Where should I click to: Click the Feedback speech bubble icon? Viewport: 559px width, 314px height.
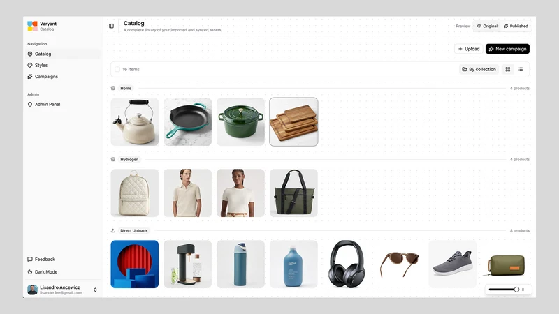(x=30, y=259)
